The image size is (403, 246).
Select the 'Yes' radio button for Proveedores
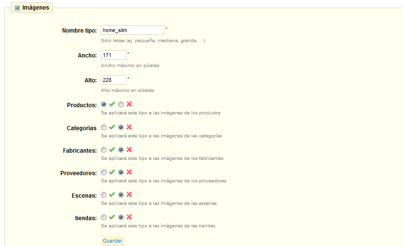click(104, 172)
